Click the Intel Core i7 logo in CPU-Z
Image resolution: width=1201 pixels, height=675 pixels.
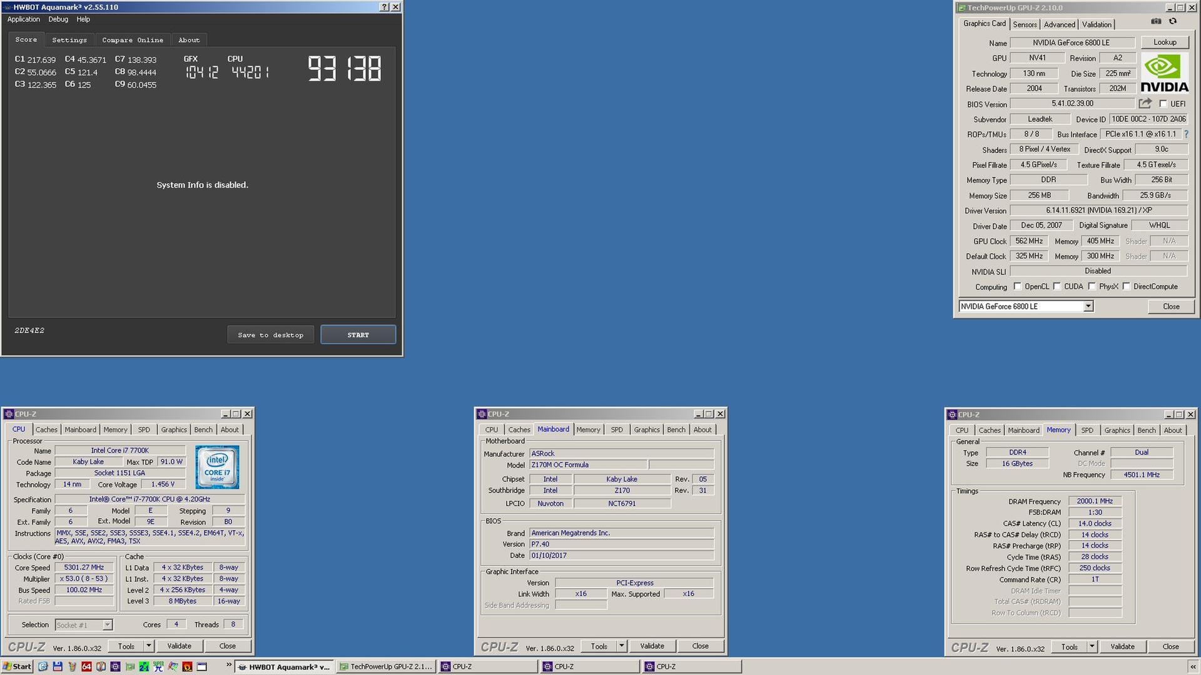[217, 467]
